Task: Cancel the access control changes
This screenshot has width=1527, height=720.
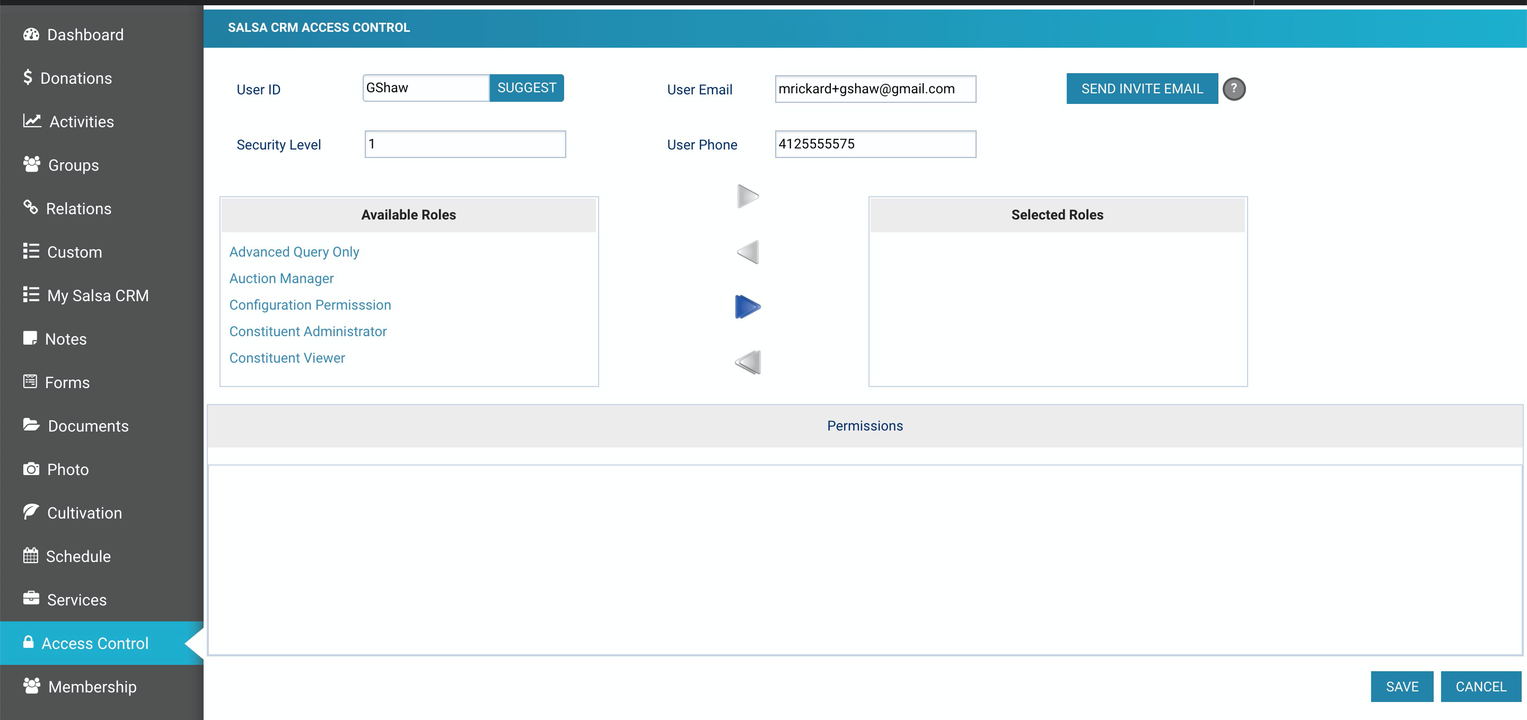Action: [x=1481, y=687]
